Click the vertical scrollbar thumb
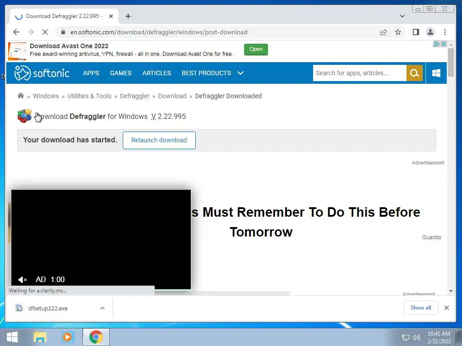 click(451, 62)
